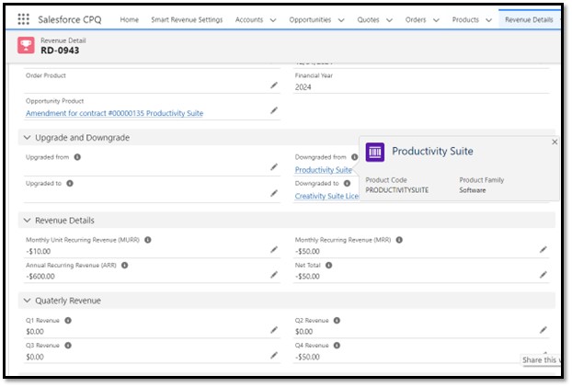
Task: Show info tooltip for Upgraded to
Action: click(x=70, y=184)
